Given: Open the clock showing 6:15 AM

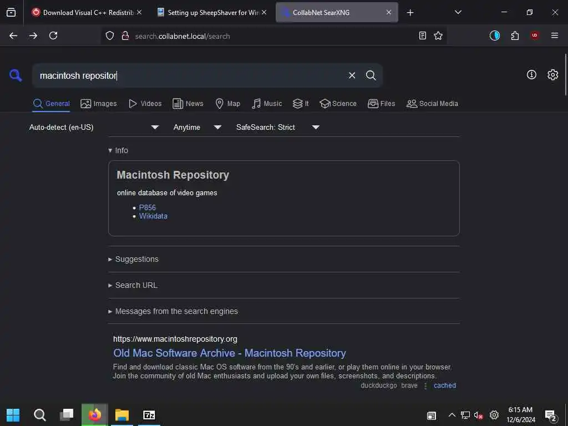Looking at the screenshot, I should click(521, 415).
